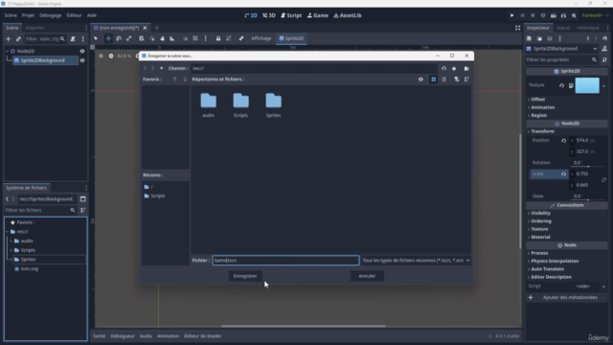Switch to the AssetLib workspace

[x=348, y=15]
